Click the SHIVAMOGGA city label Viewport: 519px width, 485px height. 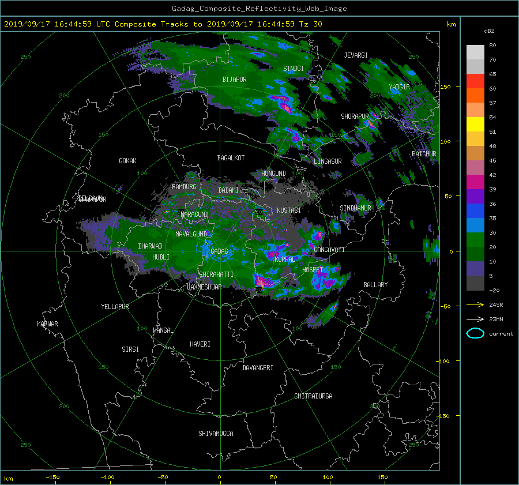pos(216,434)
